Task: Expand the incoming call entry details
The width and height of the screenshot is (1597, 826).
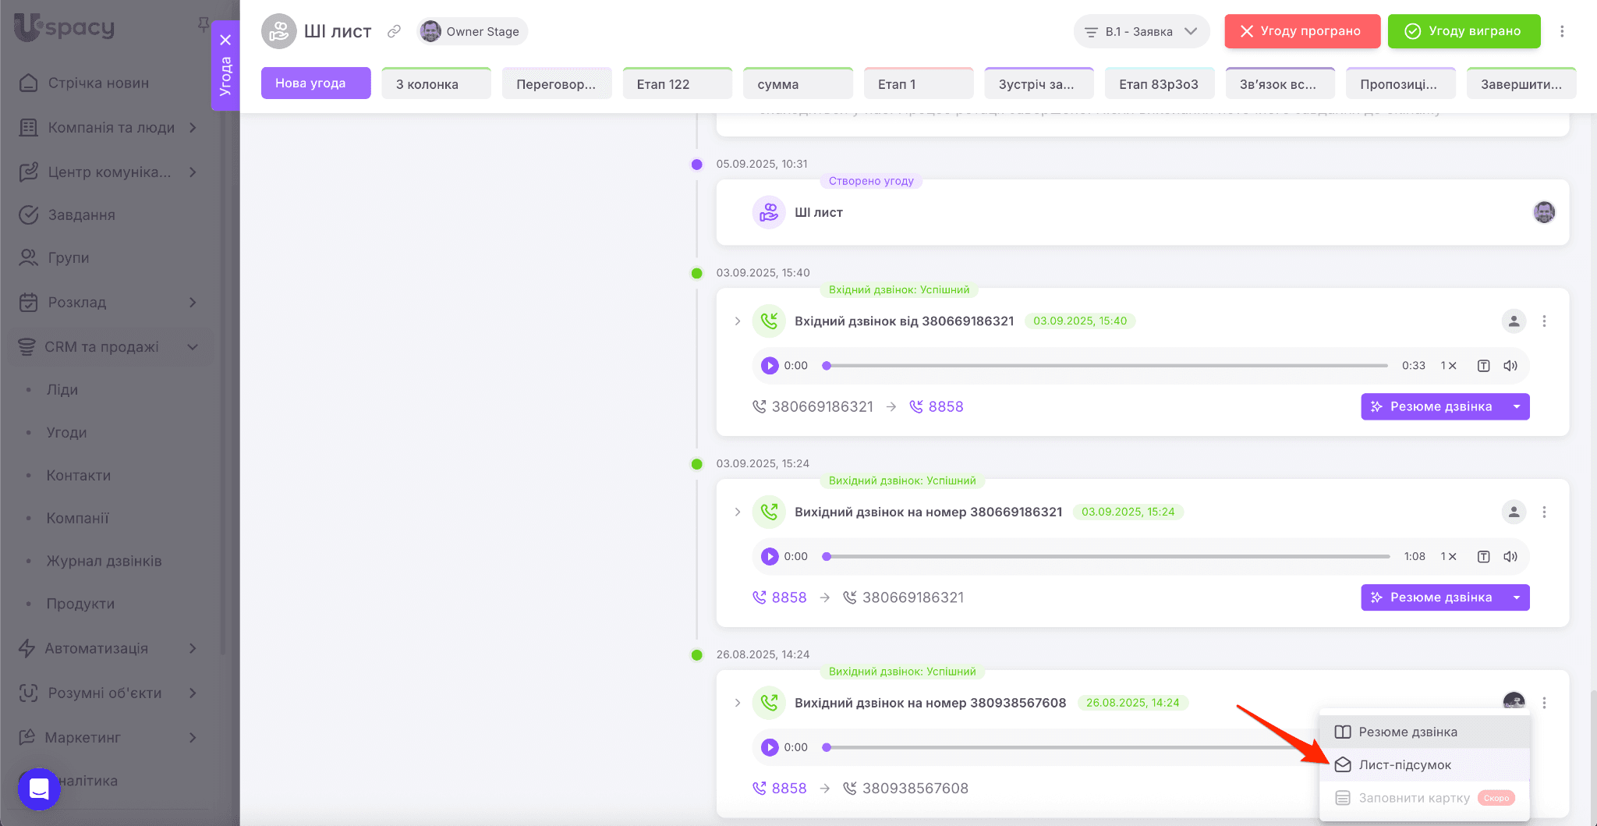Action: pyautogui.click(x=738, y=321)
